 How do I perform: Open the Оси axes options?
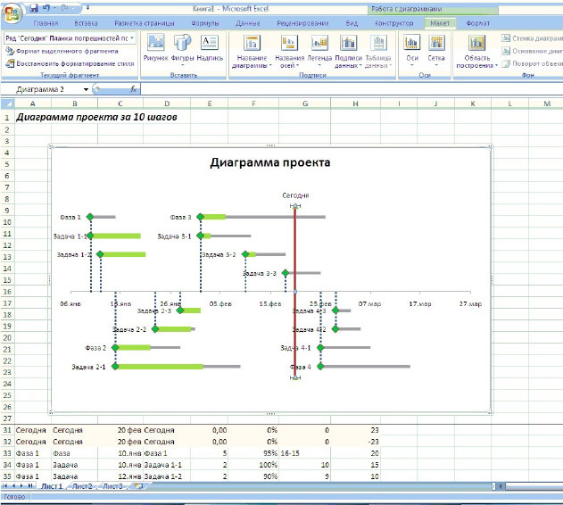(x=412, y=50)
